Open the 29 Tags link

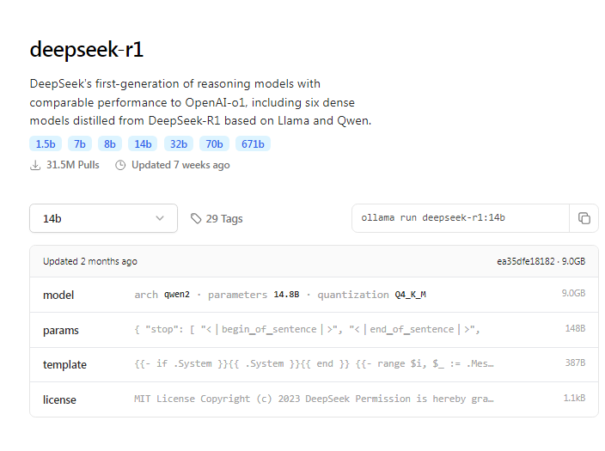(x=217, y=219)
